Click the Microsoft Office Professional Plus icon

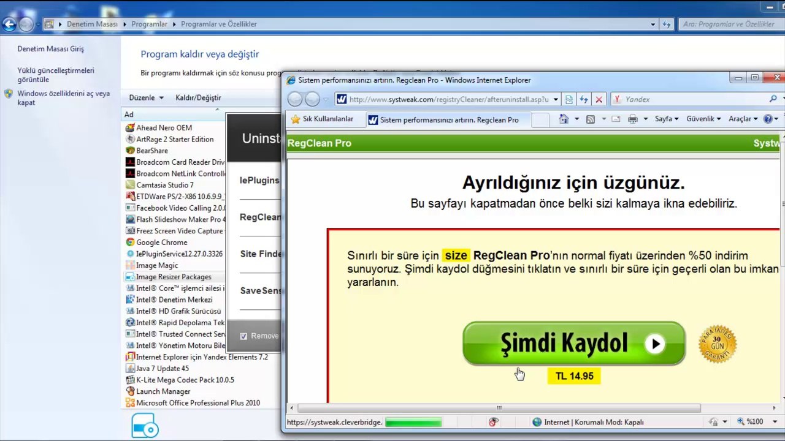[130, 403]
